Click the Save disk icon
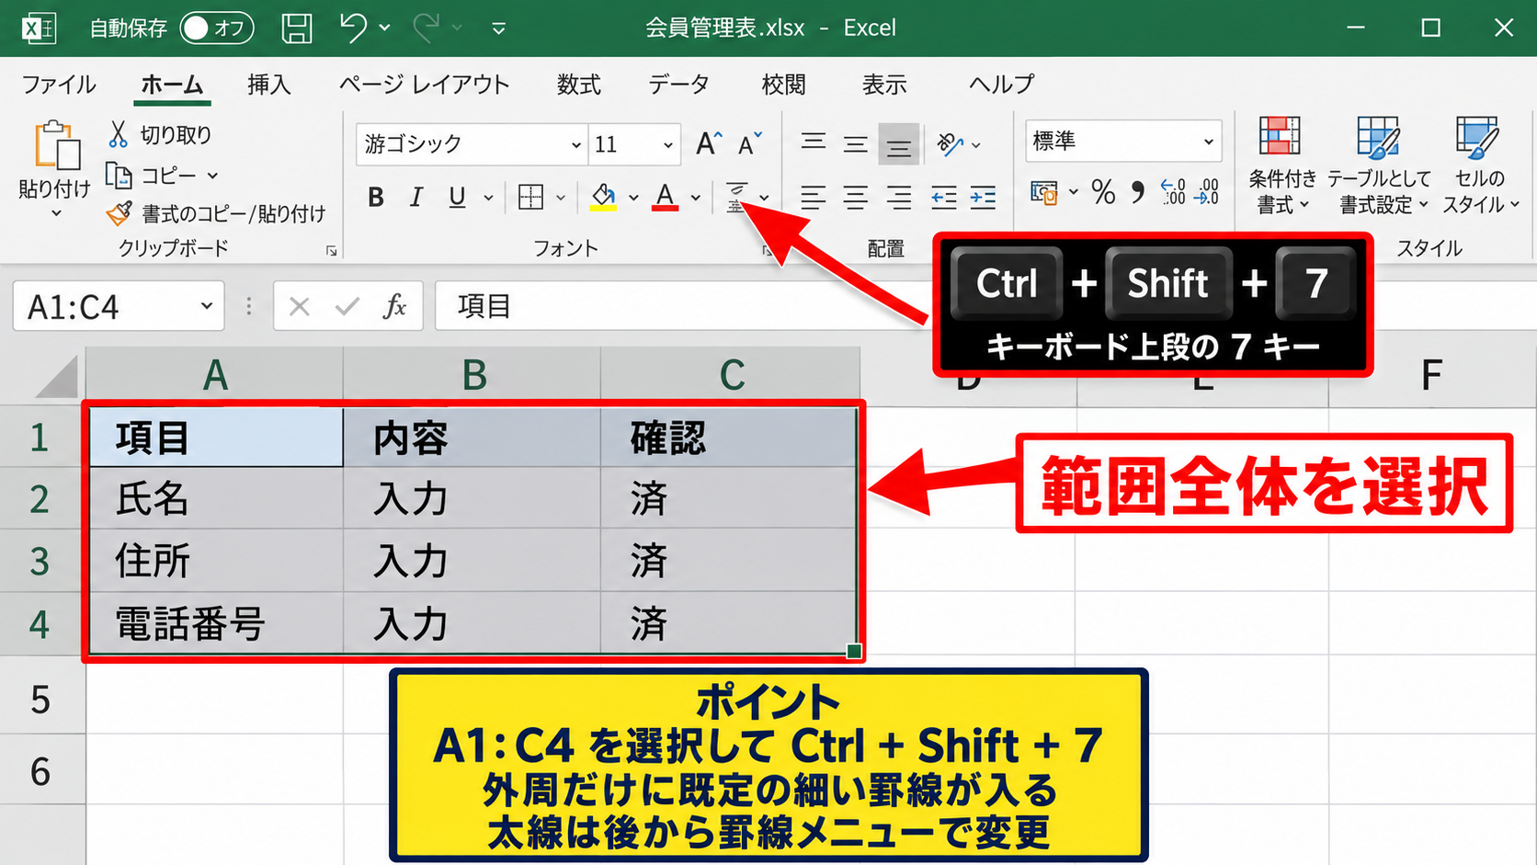This screenshot has width=1537, height=865. (x=296, y=28)
